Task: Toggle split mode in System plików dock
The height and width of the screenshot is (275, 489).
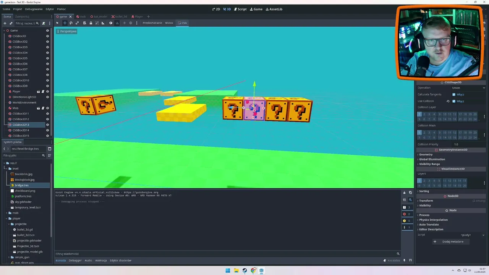Action: click(x=49, y=149)
